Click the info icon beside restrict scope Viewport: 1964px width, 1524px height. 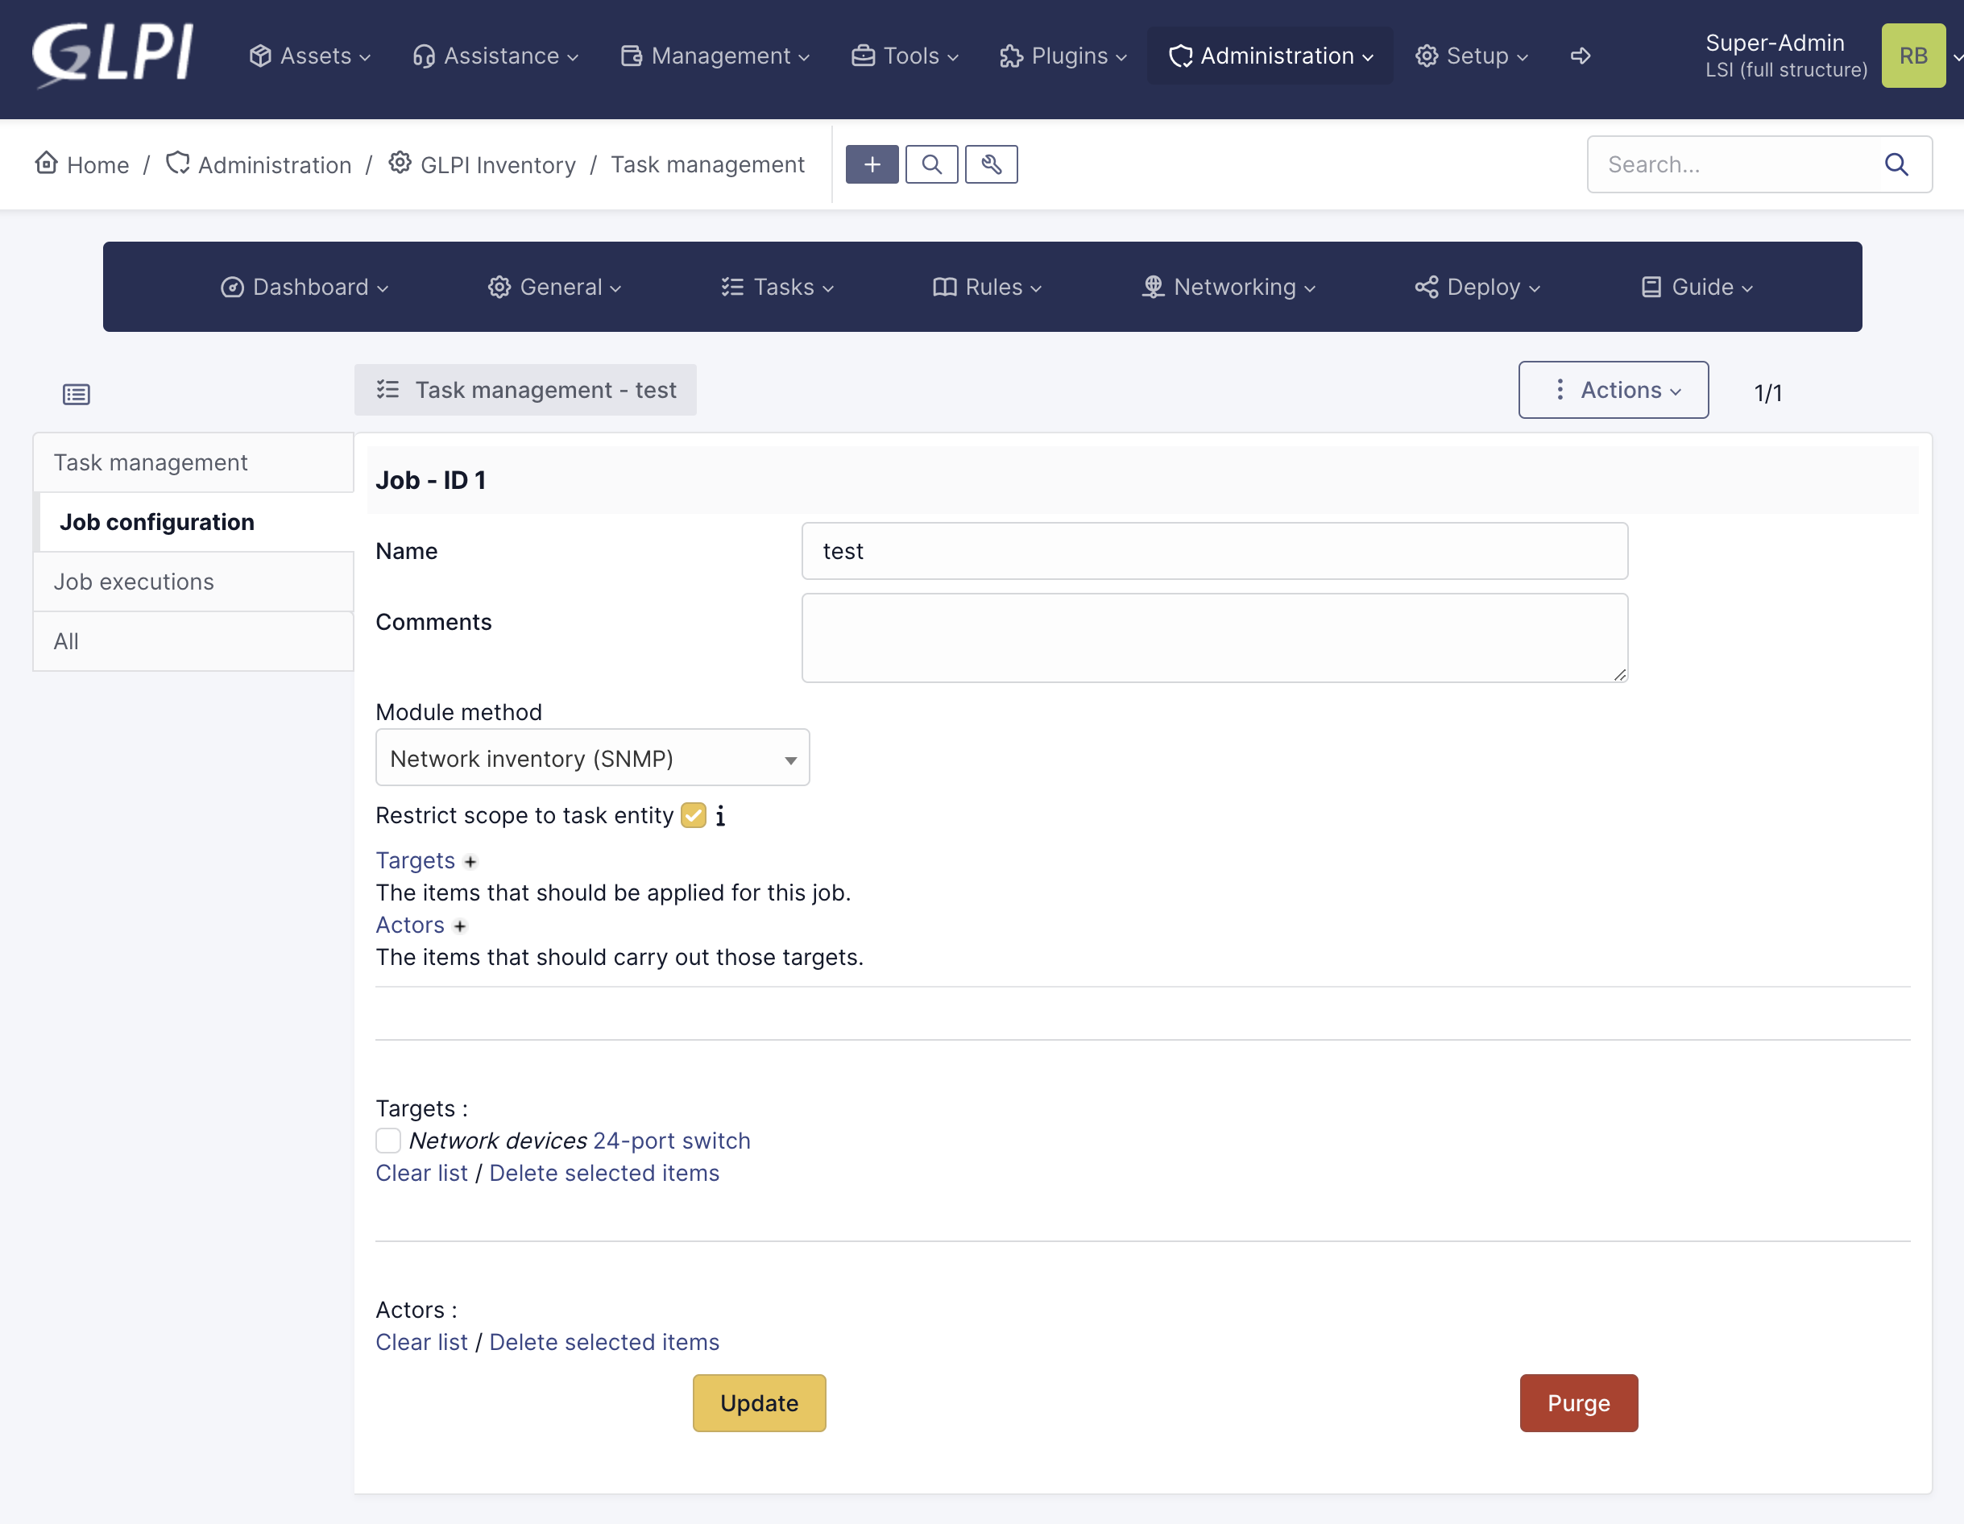[720, 815]
